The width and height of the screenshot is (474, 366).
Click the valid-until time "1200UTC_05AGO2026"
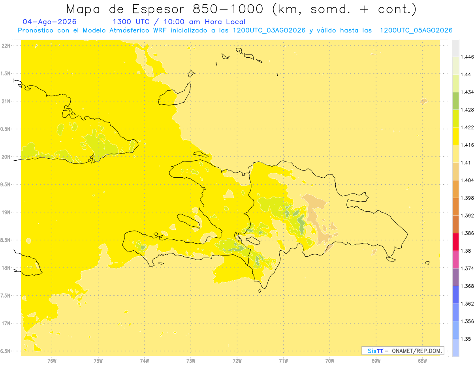416,30
